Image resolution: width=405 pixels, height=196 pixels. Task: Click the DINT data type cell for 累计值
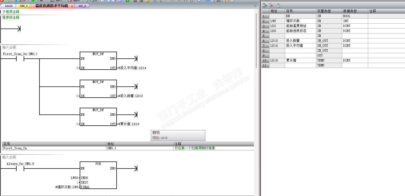click(355, 60)
